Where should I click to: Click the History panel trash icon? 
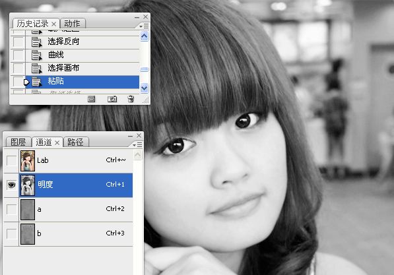coord(131,99)
